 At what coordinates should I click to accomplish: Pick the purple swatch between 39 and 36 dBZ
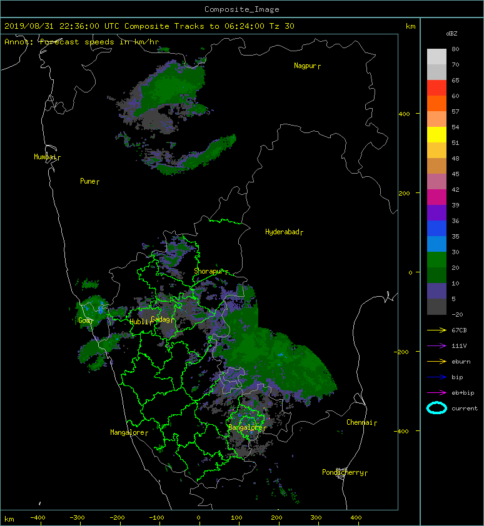pos(436,212)
